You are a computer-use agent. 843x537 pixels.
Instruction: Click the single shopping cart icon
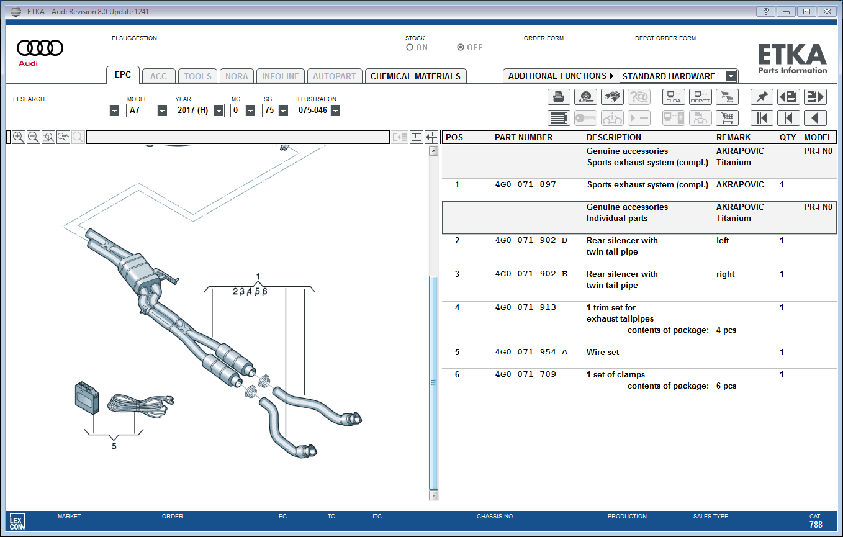coord(727,118)
